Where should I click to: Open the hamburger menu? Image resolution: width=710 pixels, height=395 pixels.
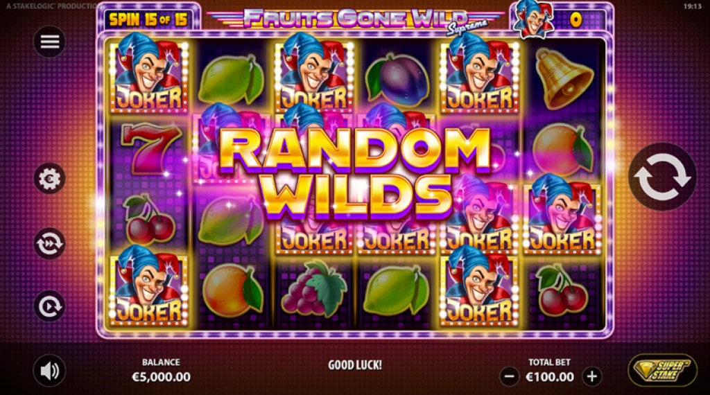click(49, 42)
